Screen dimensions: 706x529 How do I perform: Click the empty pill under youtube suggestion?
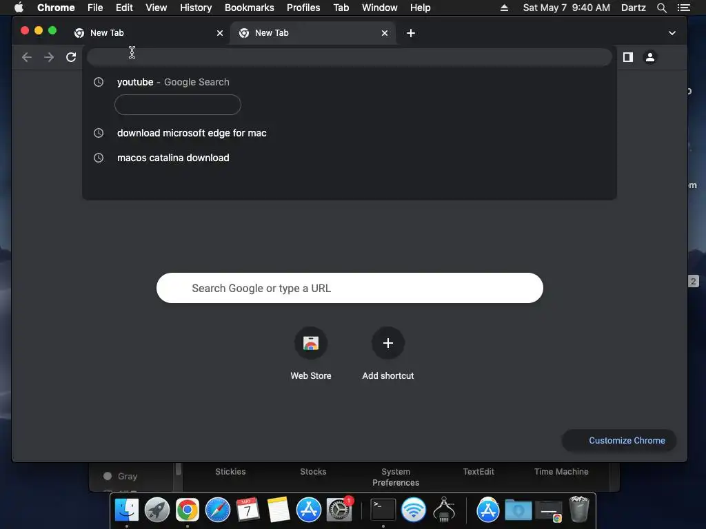[178, 105]
